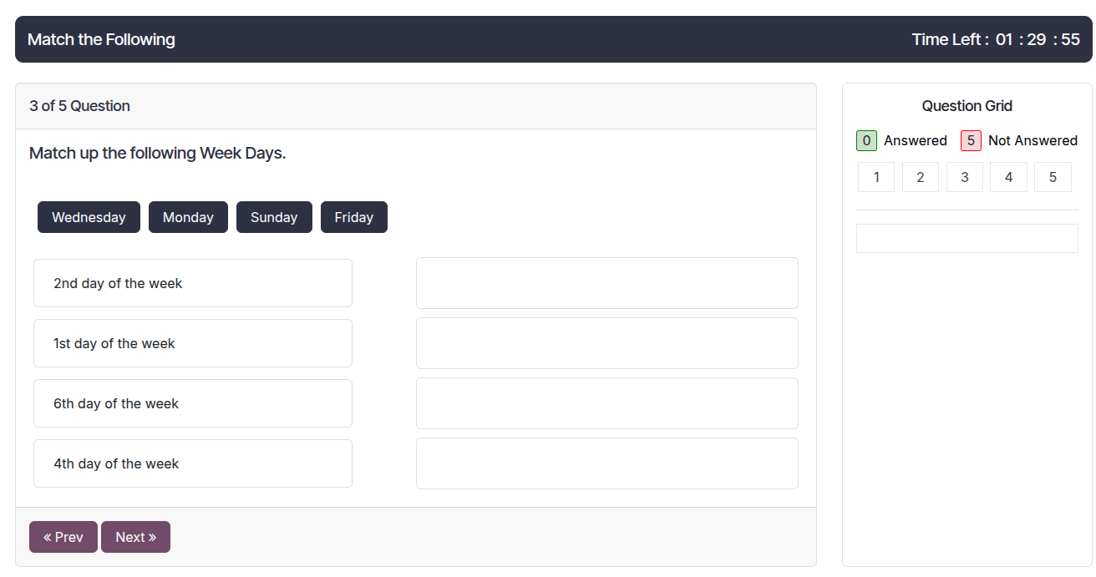Image resolution: width=1096 pixels, height=577 pixels.
Task: Pick the Sunday answer chip
Action: point(274,217)
